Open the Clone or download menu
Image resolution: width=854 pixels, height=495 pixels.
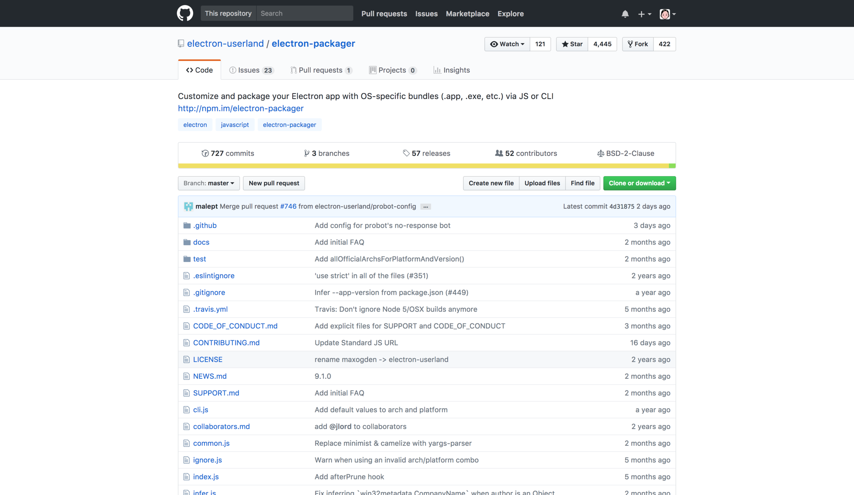click(x=639, y=183)
